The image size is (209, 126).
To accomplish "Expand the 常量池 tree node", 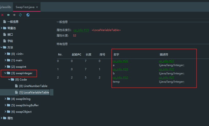I will (2, 28).
